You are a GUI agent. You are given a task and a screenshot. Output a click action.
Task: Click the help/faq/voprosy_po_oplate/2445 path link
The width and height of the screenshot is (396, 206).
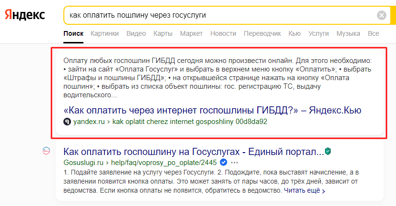pyautogui.click(x=164, y=163)
